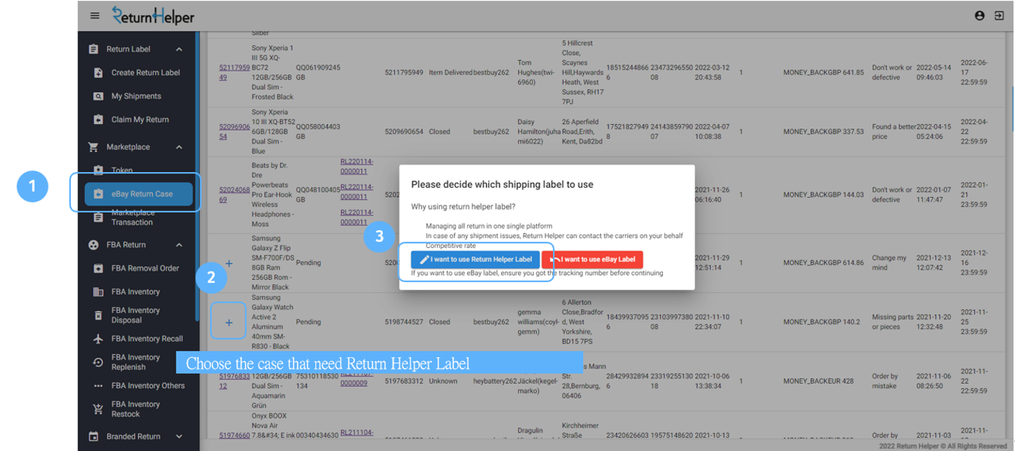Click the QQ058004403GB tracking cell
The image size is (1015, 451).
(x=318, y=131)
